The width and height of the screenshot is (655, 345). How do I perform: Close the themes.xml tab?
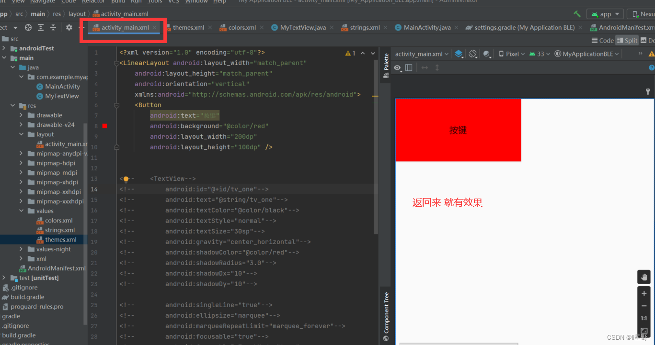pyautogui.click(x=210, y=28)
